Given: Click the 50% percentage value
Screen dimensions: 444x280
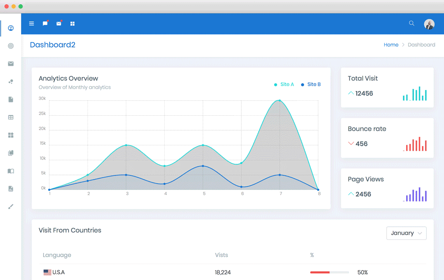Looking at the screenshot, I should 363,273.
